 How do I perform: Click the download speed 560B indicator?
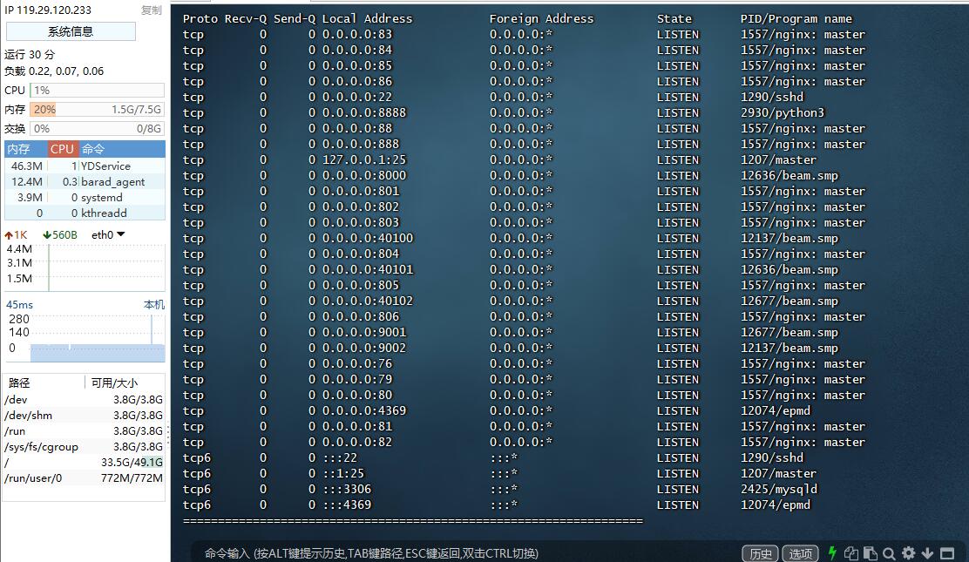pyautogui.click(x=60, y=235)
